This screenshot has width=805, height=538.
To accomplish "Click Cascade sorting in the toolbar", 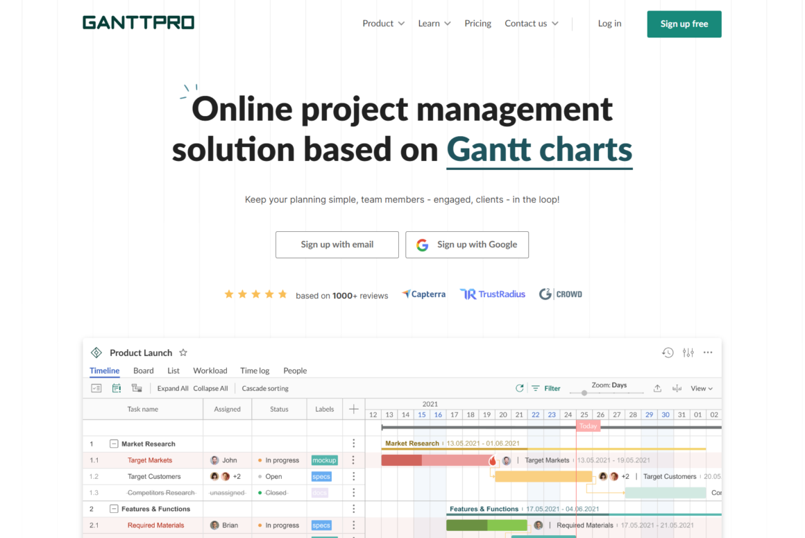I will click(x=265, y=389).
